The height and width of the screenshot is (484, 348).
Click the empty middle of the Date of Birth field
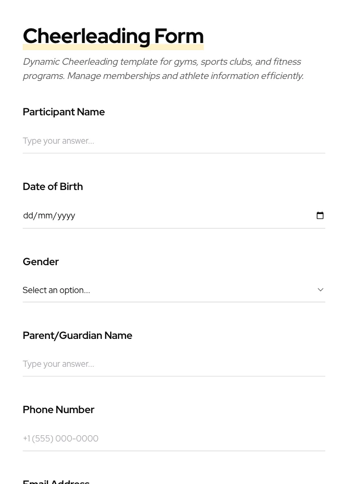[x=189, y=216]
